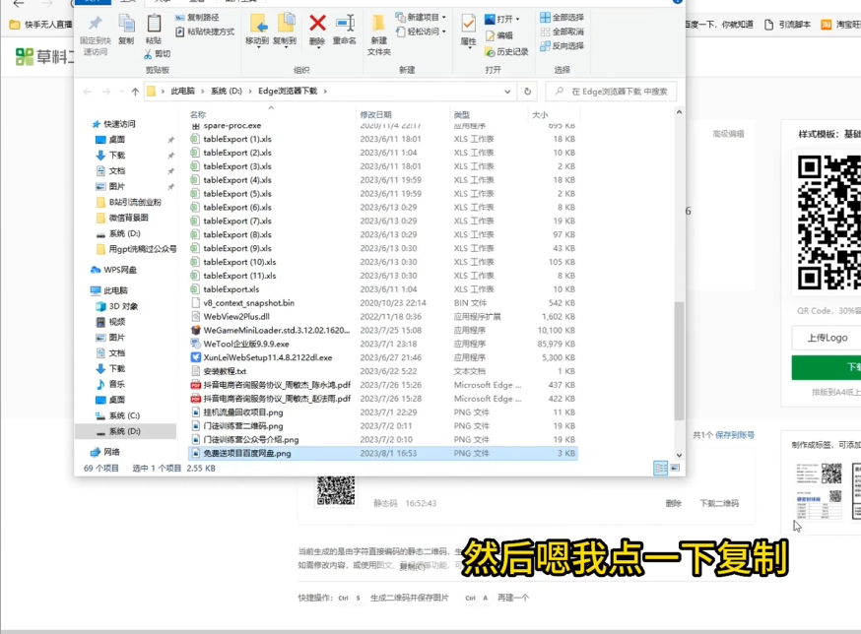Open the address bar history dropdown arrow
Screen dimensions: 861x634
(508, 92)
